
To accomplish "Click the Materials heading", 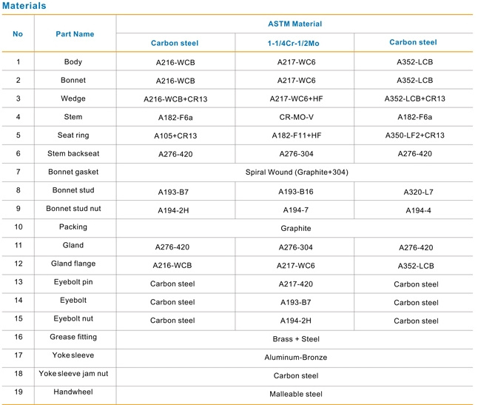I will pyautogui.click(x=24, y=6).
